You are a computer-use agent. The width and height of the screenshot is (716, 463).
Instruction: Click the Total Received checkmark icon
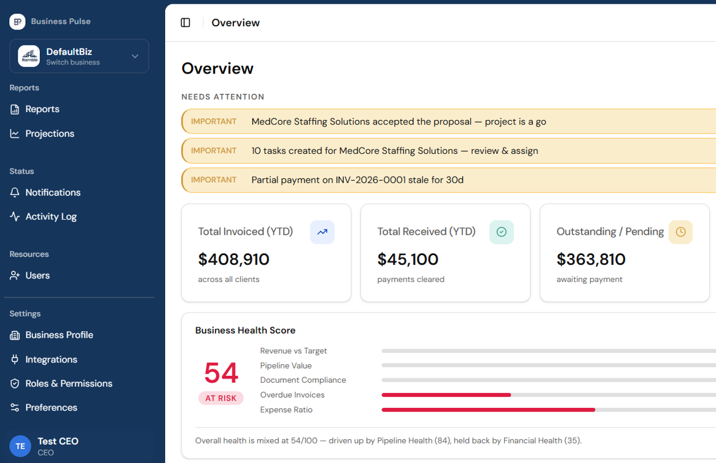click(501, 232)
